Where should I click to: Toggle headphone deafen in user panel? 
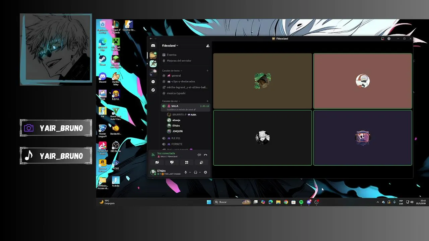pos(195,172)
